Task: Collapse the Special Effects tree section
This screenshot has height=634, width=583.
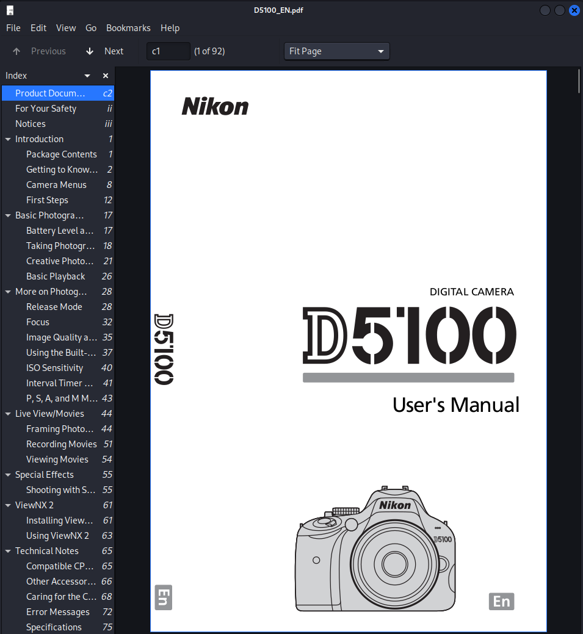Action: 8,475
